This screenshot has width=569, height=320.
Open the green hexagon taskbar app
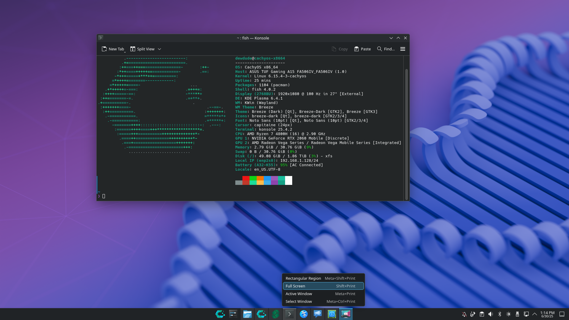[x=275, y=314]
